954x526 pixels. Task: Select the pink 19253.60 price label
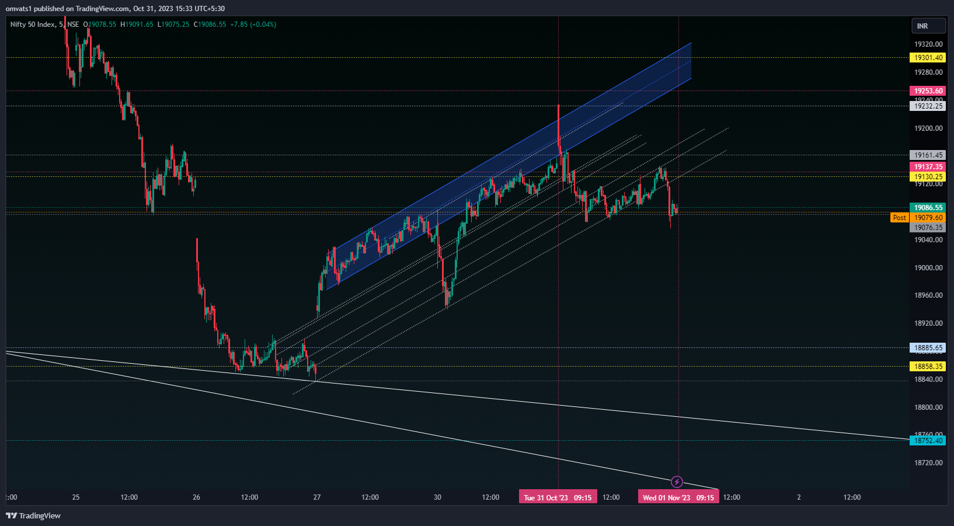pyautogui.click(x=928, y=91)
